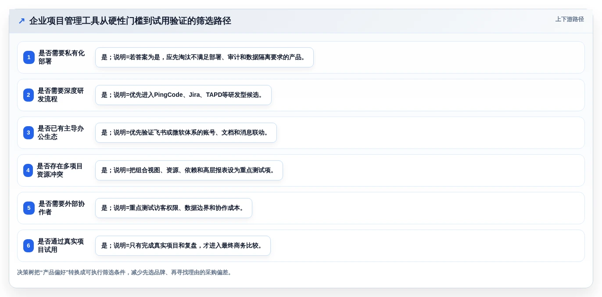Select the question 是否已有主导办公生态
Image resolution: width=602 pixels, height=297 pixels.
point(61,133)
